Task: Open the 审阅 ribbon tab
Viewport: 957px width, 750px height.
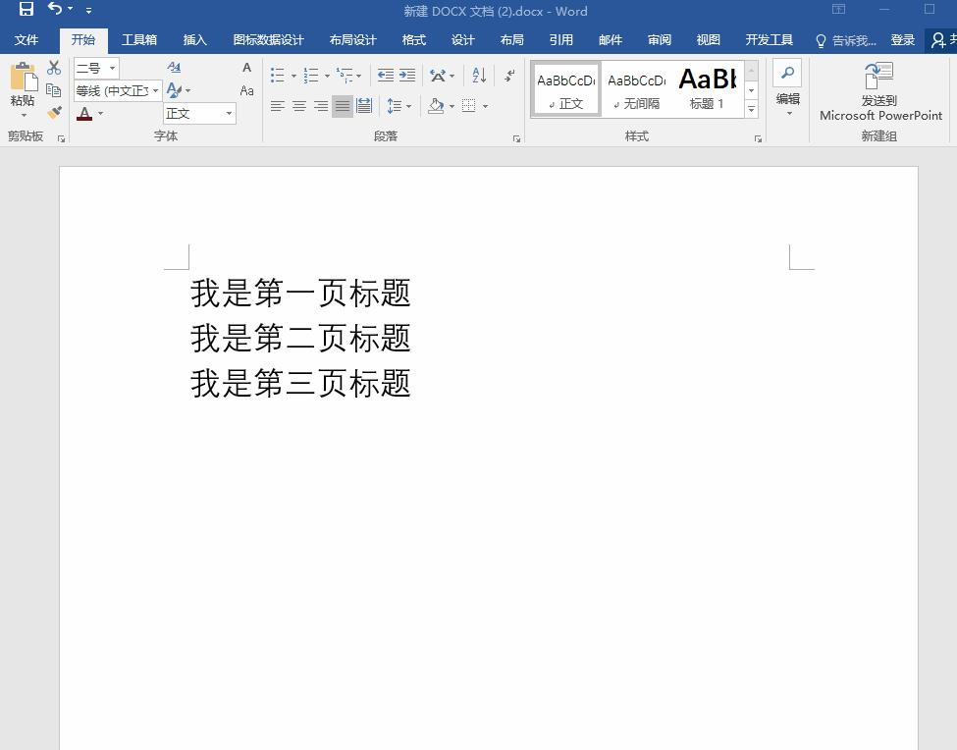Action: pyautogui.click(x=659, y=40)
